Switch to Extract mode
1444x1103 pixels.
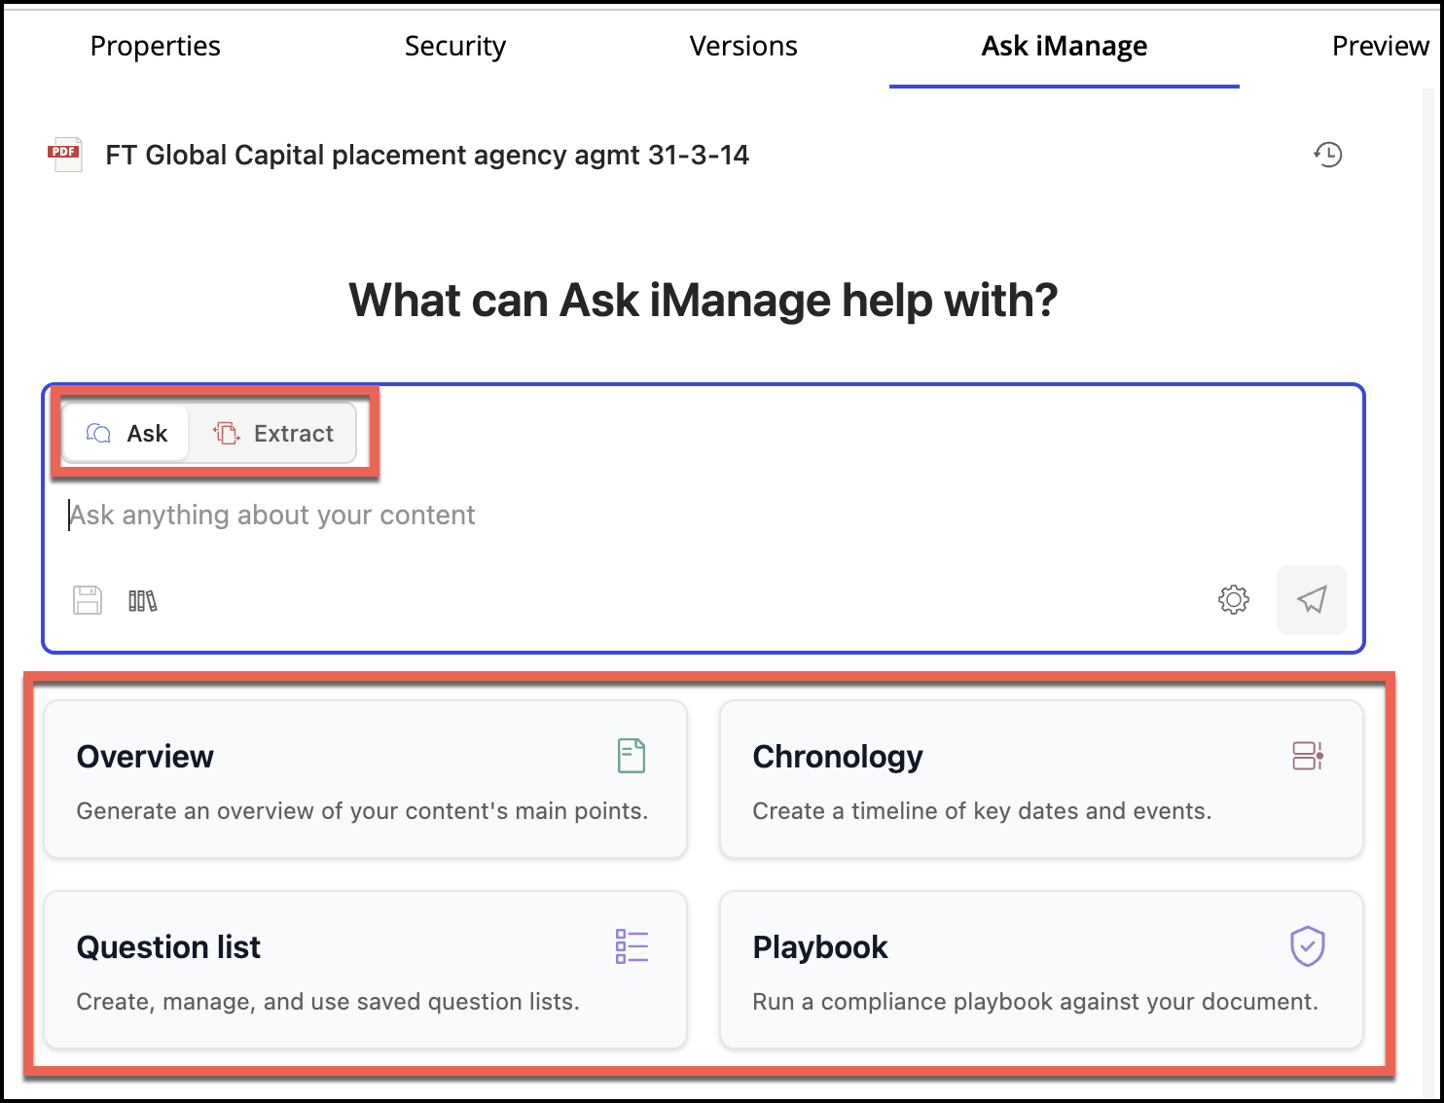pyautogui.click(x=273, y=433)
